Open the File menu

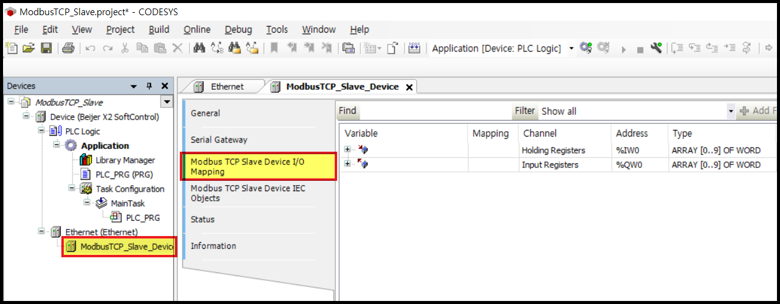[x=21, y=29]
